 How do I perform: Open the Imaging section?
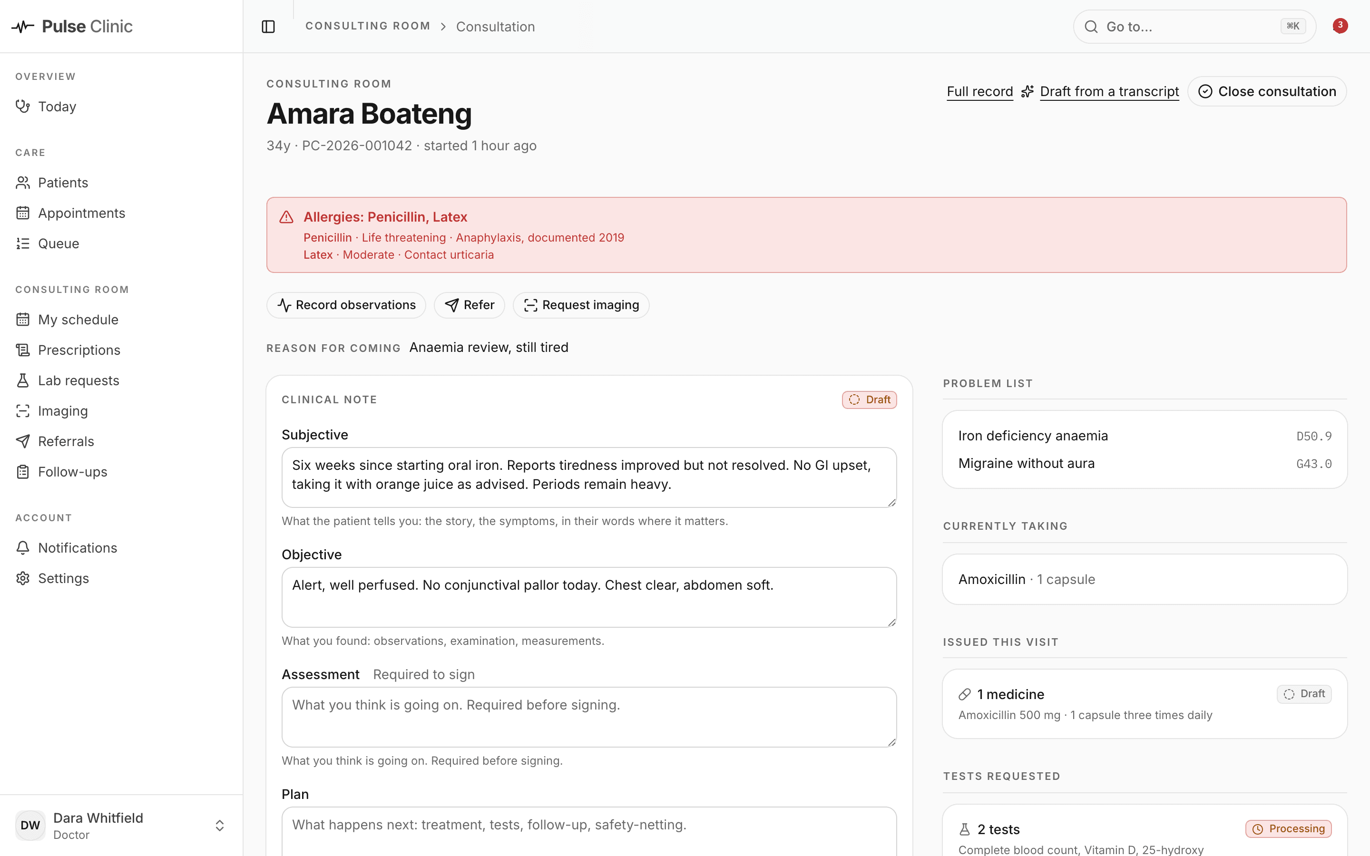tap(121, 411)
